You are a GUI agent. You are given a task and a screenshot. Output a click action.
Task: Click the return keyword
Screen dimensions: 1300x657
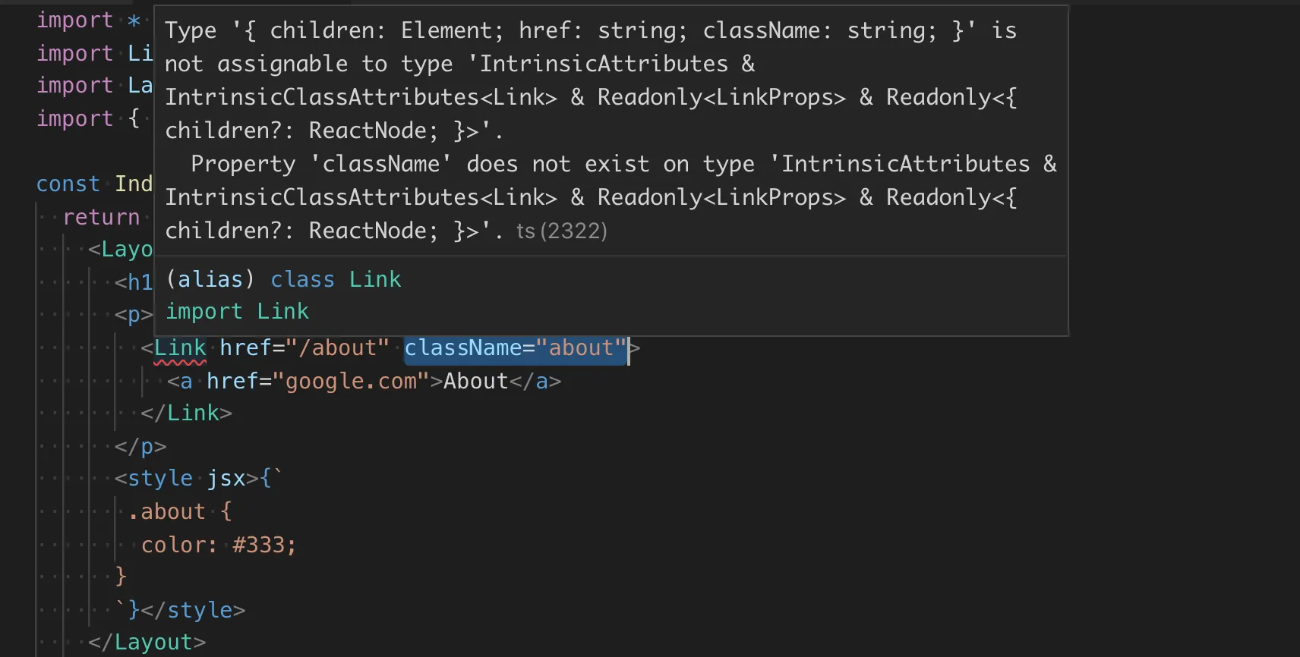pos(101,218)
